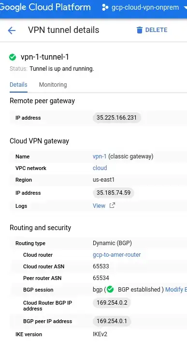Image resolution: width=187 pixels, height=342 pixels.
Task: Click the us-east1 region value
Action: click(x=103, y=180)
